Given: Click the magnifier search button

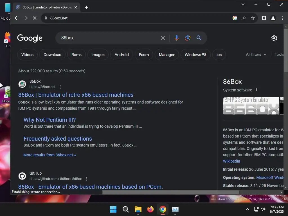Looking at the screenshot, I should 199,38.
